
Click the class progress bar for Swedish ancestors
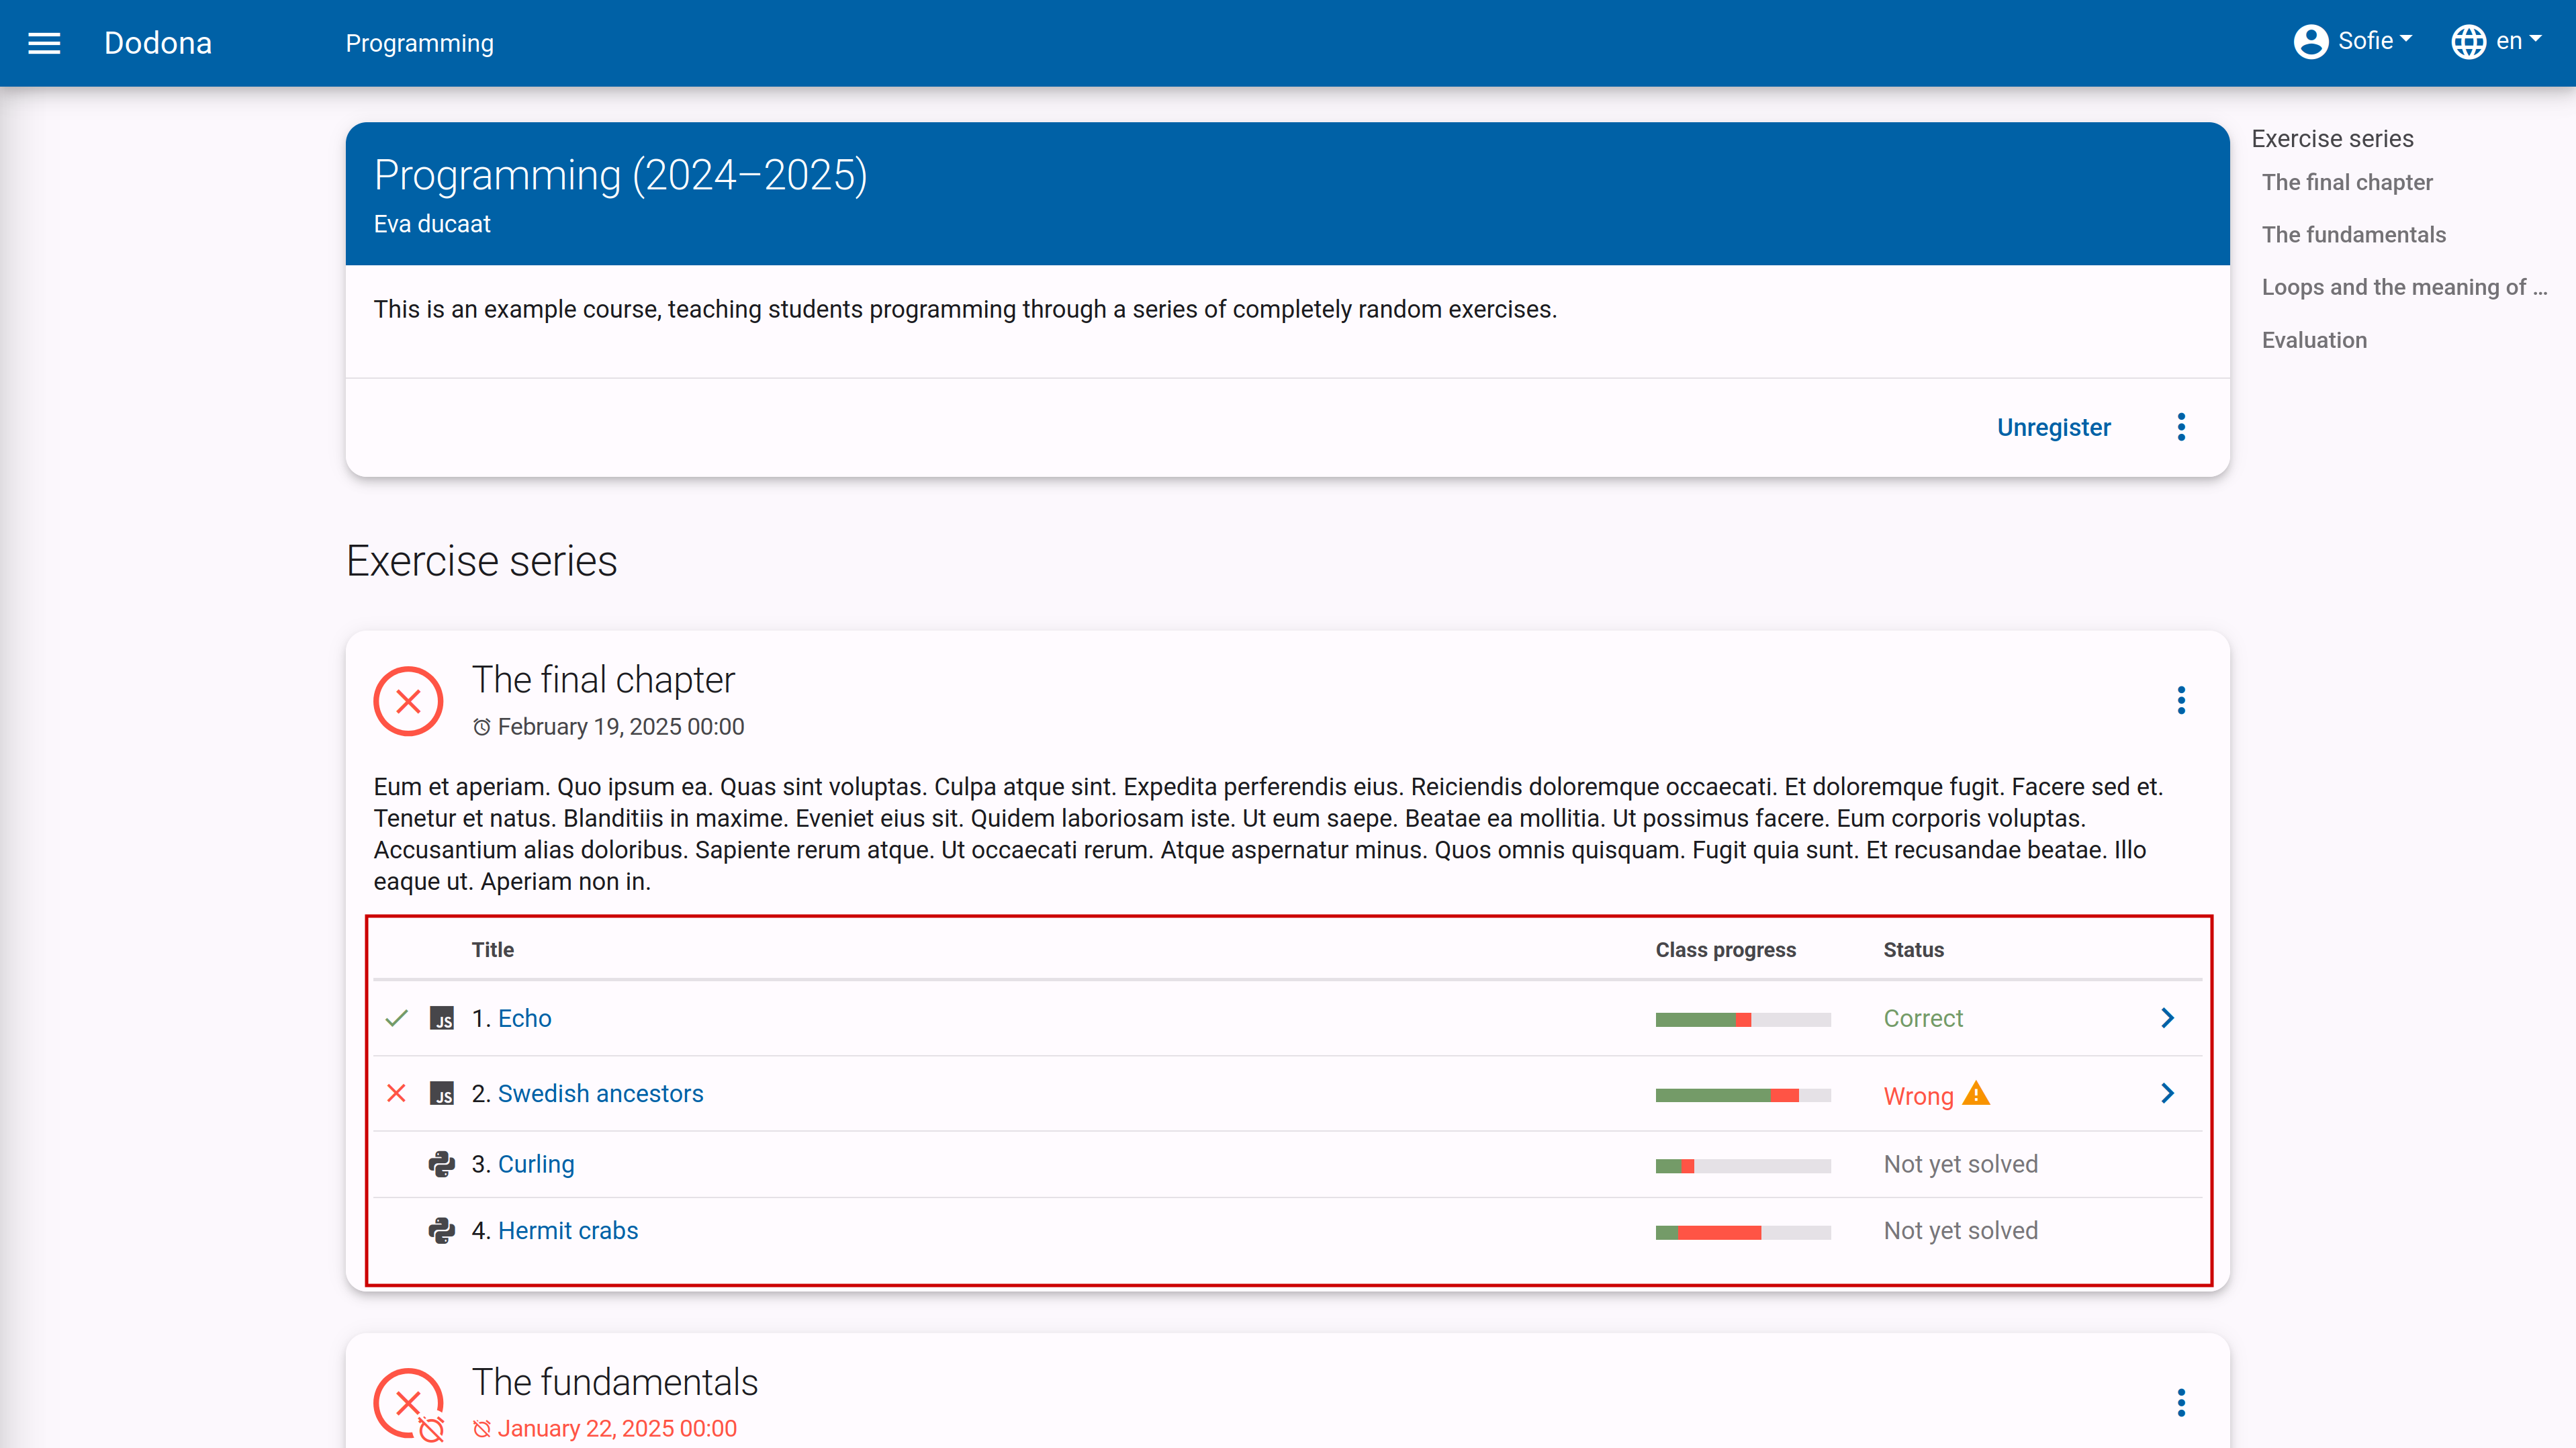pos(1743,1095)
